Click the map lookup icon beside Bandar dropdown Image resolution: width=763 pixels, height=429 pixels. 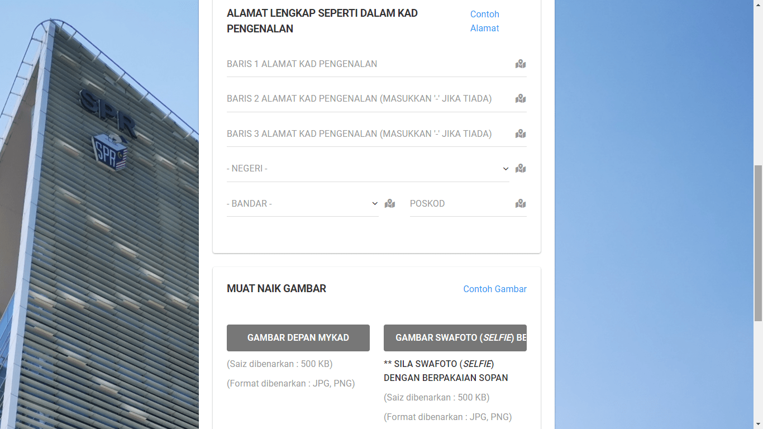click(x=389, y=203)
